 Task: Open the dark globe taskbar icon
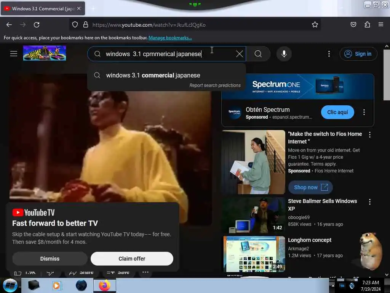point(82,285)
